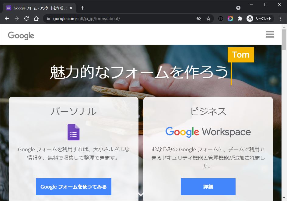Click the purple Google Forms icon
Viewport: 287px width, 201px height.
click(x=73, y=132)
